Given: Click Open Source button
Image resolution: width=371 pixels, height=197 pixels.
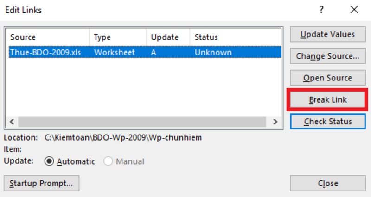Looking at the screenshot, I should click(x=328, y=78).
